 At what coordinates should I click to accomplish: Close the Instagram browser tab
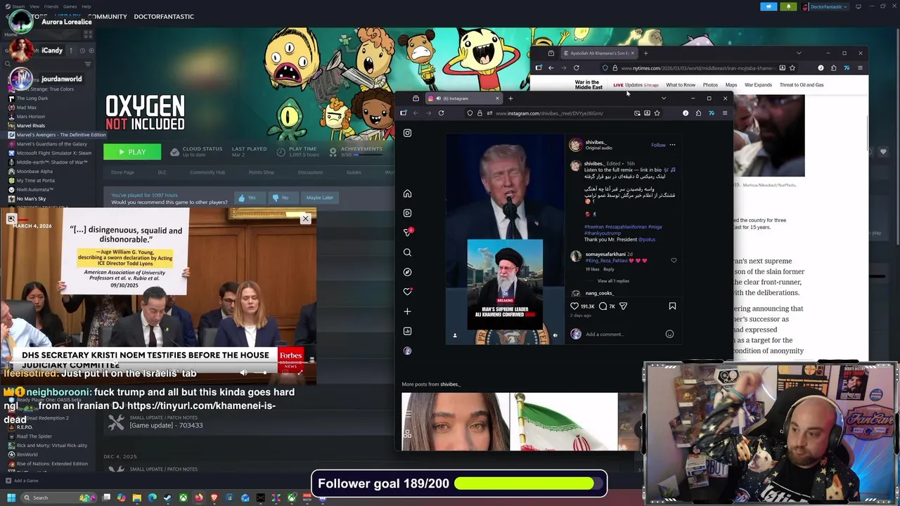pyautogui.click(x=497, y=98)
